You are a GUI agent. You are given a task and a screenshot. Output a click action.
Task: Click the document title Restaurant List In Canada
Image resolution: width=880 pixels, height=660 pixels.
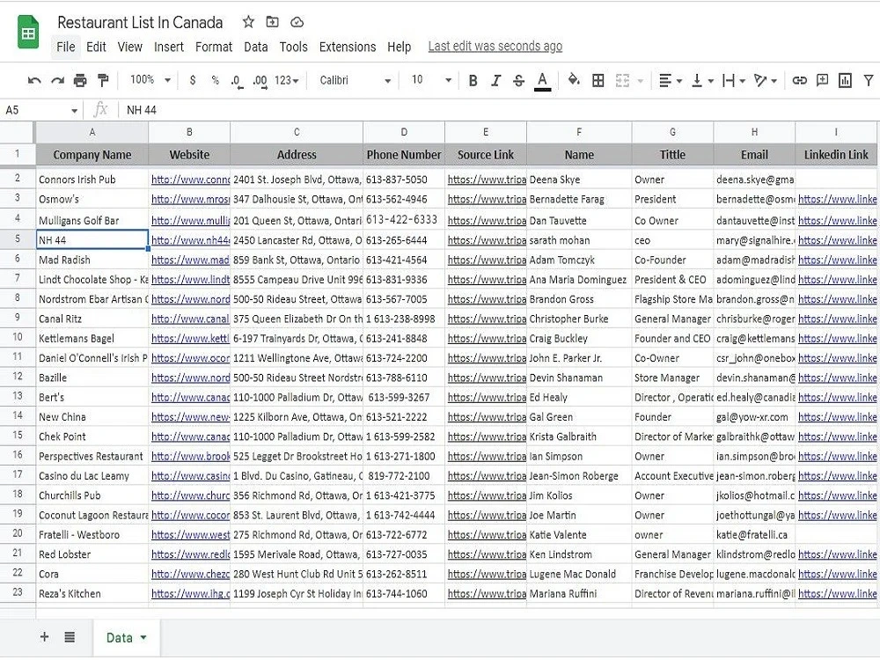[x=140, y=23]
